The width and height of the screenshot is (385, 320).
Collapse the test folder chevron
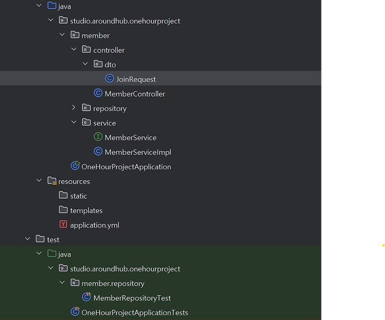[x=27, y=239]
